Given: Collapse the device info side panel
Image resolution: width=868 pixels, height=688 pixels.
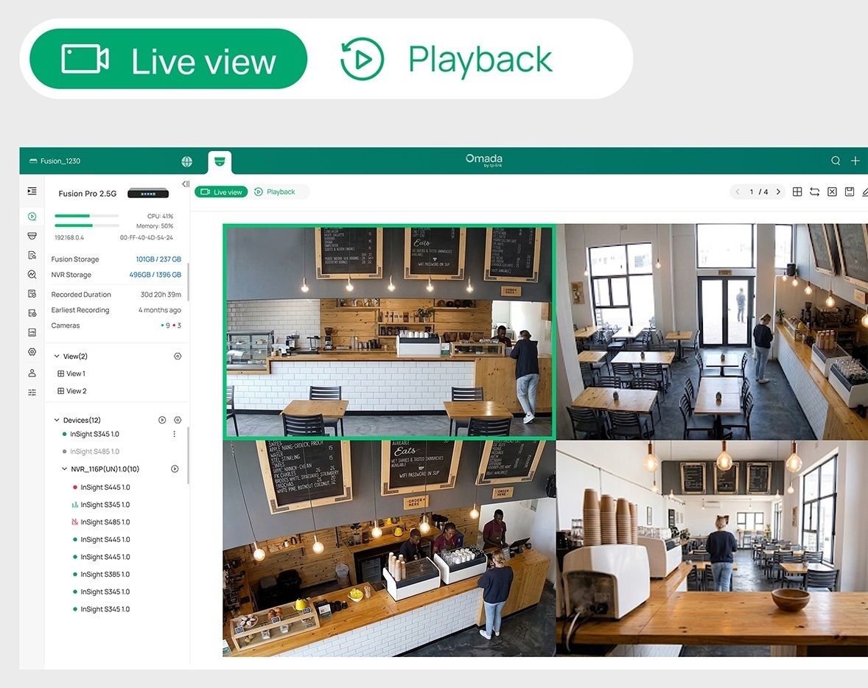Looking at the screenshot, I should pos(186,183).
